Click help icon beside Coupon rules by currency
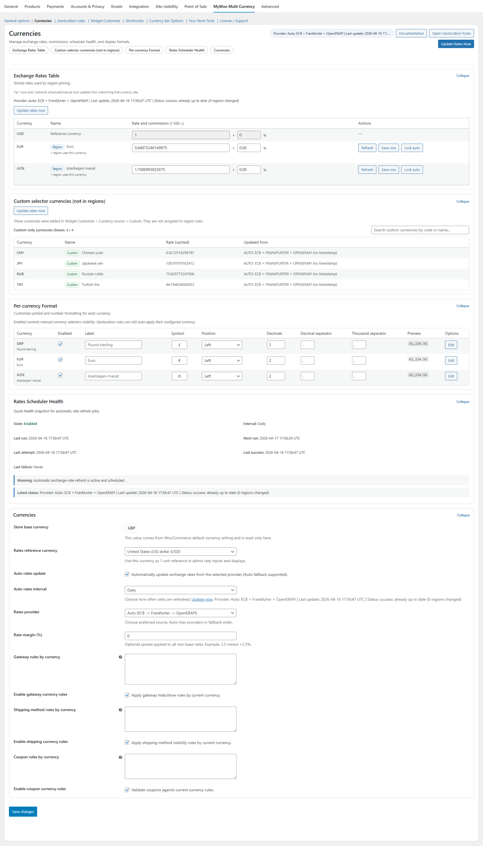The height and width of the screenshot is (846, 483). (x=121, y=757)
